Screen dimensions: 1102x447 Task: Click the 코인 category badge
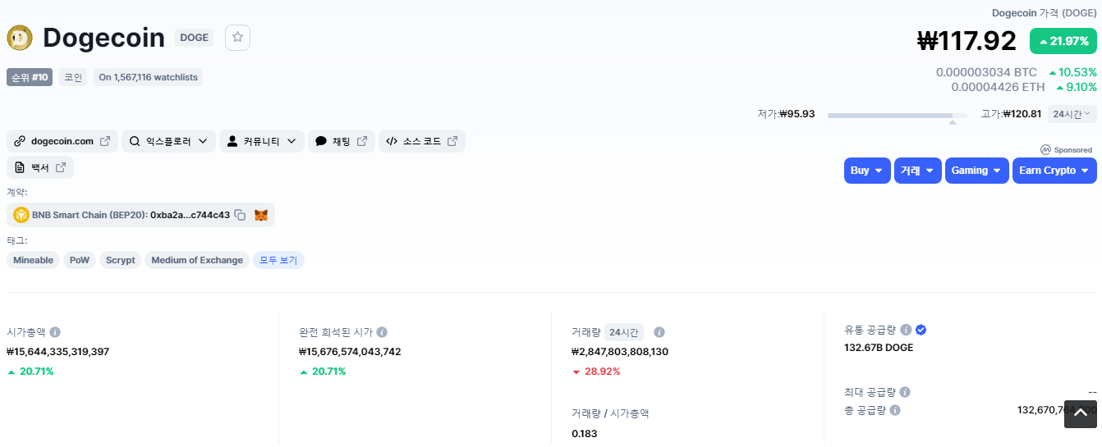click(x=73, y=77)
